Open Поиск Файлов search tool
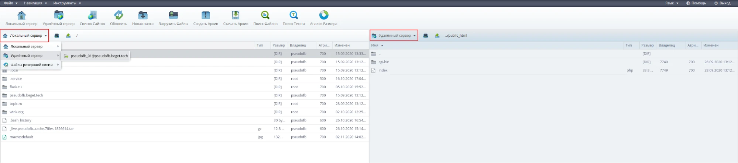 pyautogui.click(x=265, y=15)
